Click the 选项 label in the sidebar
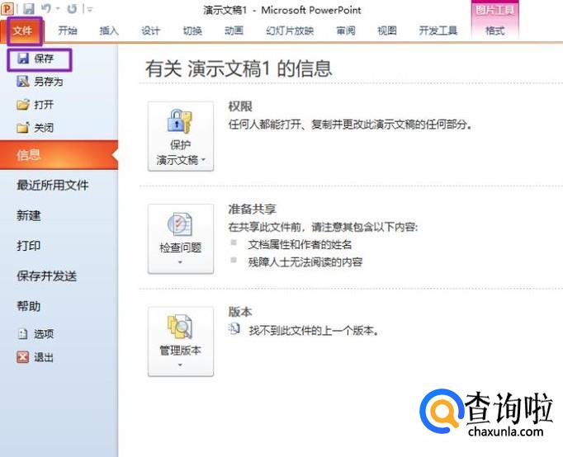This screenshot has width=563, height=457. point(44,334)
